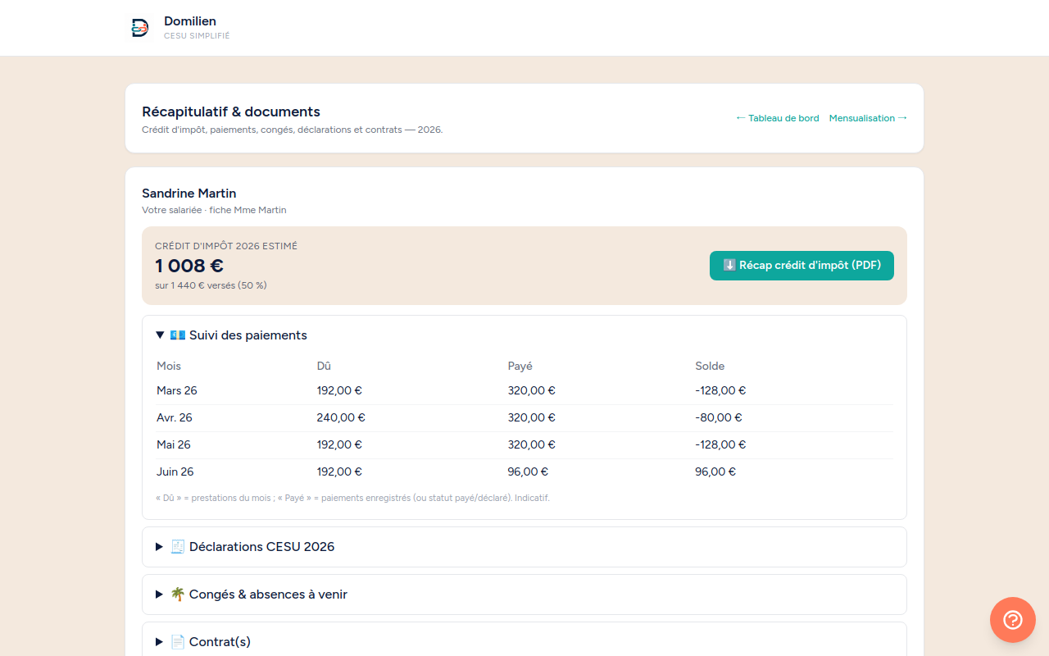1049x656 pixels.
Task: Click the Avr. 26 paid amount 320,00 €
Action: 532,417
